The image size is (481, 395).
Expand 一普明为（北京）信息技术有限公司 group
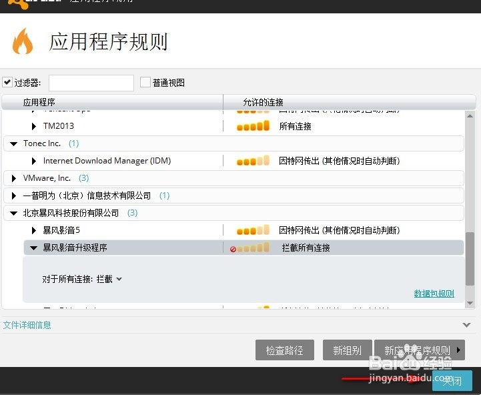[x=13, y=195]
